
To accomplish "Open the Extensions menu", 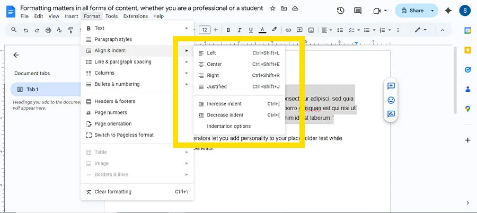I will [x=135, y=16].
